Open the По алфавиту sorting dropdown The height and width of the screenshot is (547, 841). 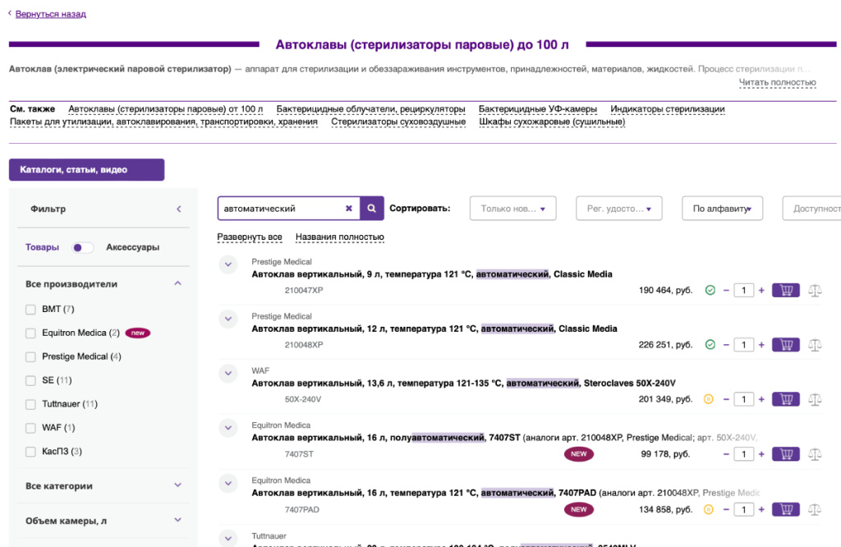coord(722,209)
